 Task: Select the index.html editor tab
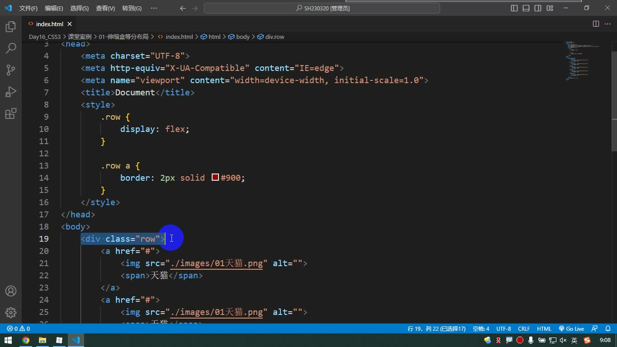click(x=50, y=24)
